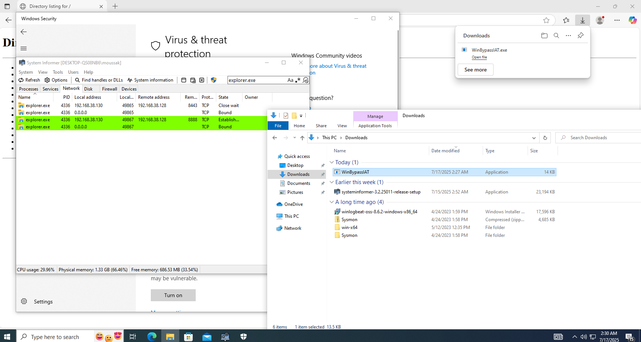641x342 pixels.
Task: Open the System menu in System Informer
Action: coord(26,72)
